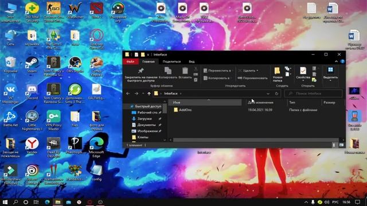Image resolution: width=367 pixels, height=206 pixels.
Task: Go back with the Explorer back arrow
Action: click(x=128, y=93)
